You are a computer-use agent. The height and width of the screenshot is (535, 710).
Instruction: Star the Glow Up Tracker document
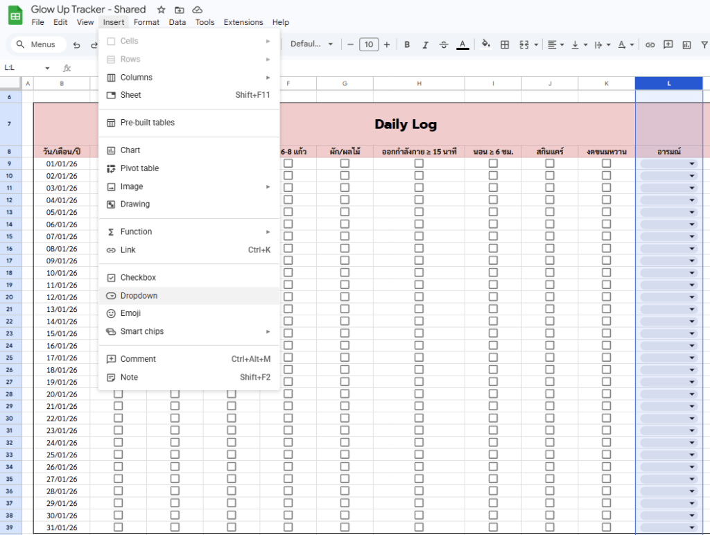[x=162, y=10]
